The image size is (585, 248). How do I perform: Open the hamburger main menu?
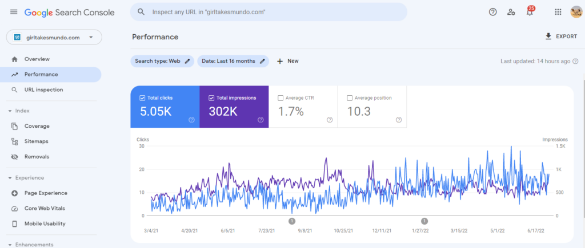click(x=14, y=12)
